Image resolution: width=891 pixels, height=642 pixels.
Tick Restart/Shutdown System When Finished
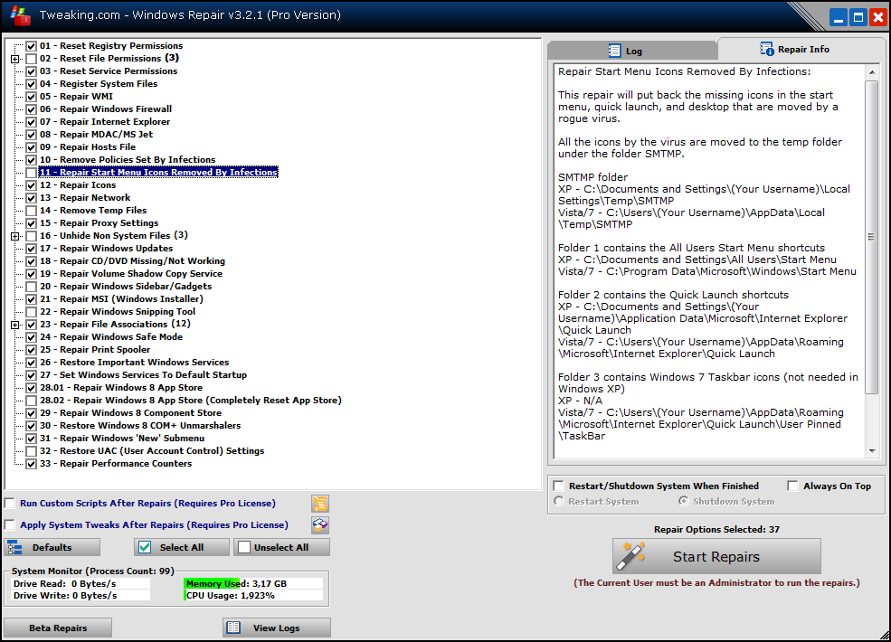coord(559,486)
